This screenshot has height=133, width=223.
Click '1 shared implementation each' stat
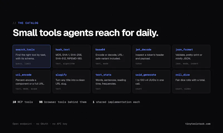pos(116,102)
